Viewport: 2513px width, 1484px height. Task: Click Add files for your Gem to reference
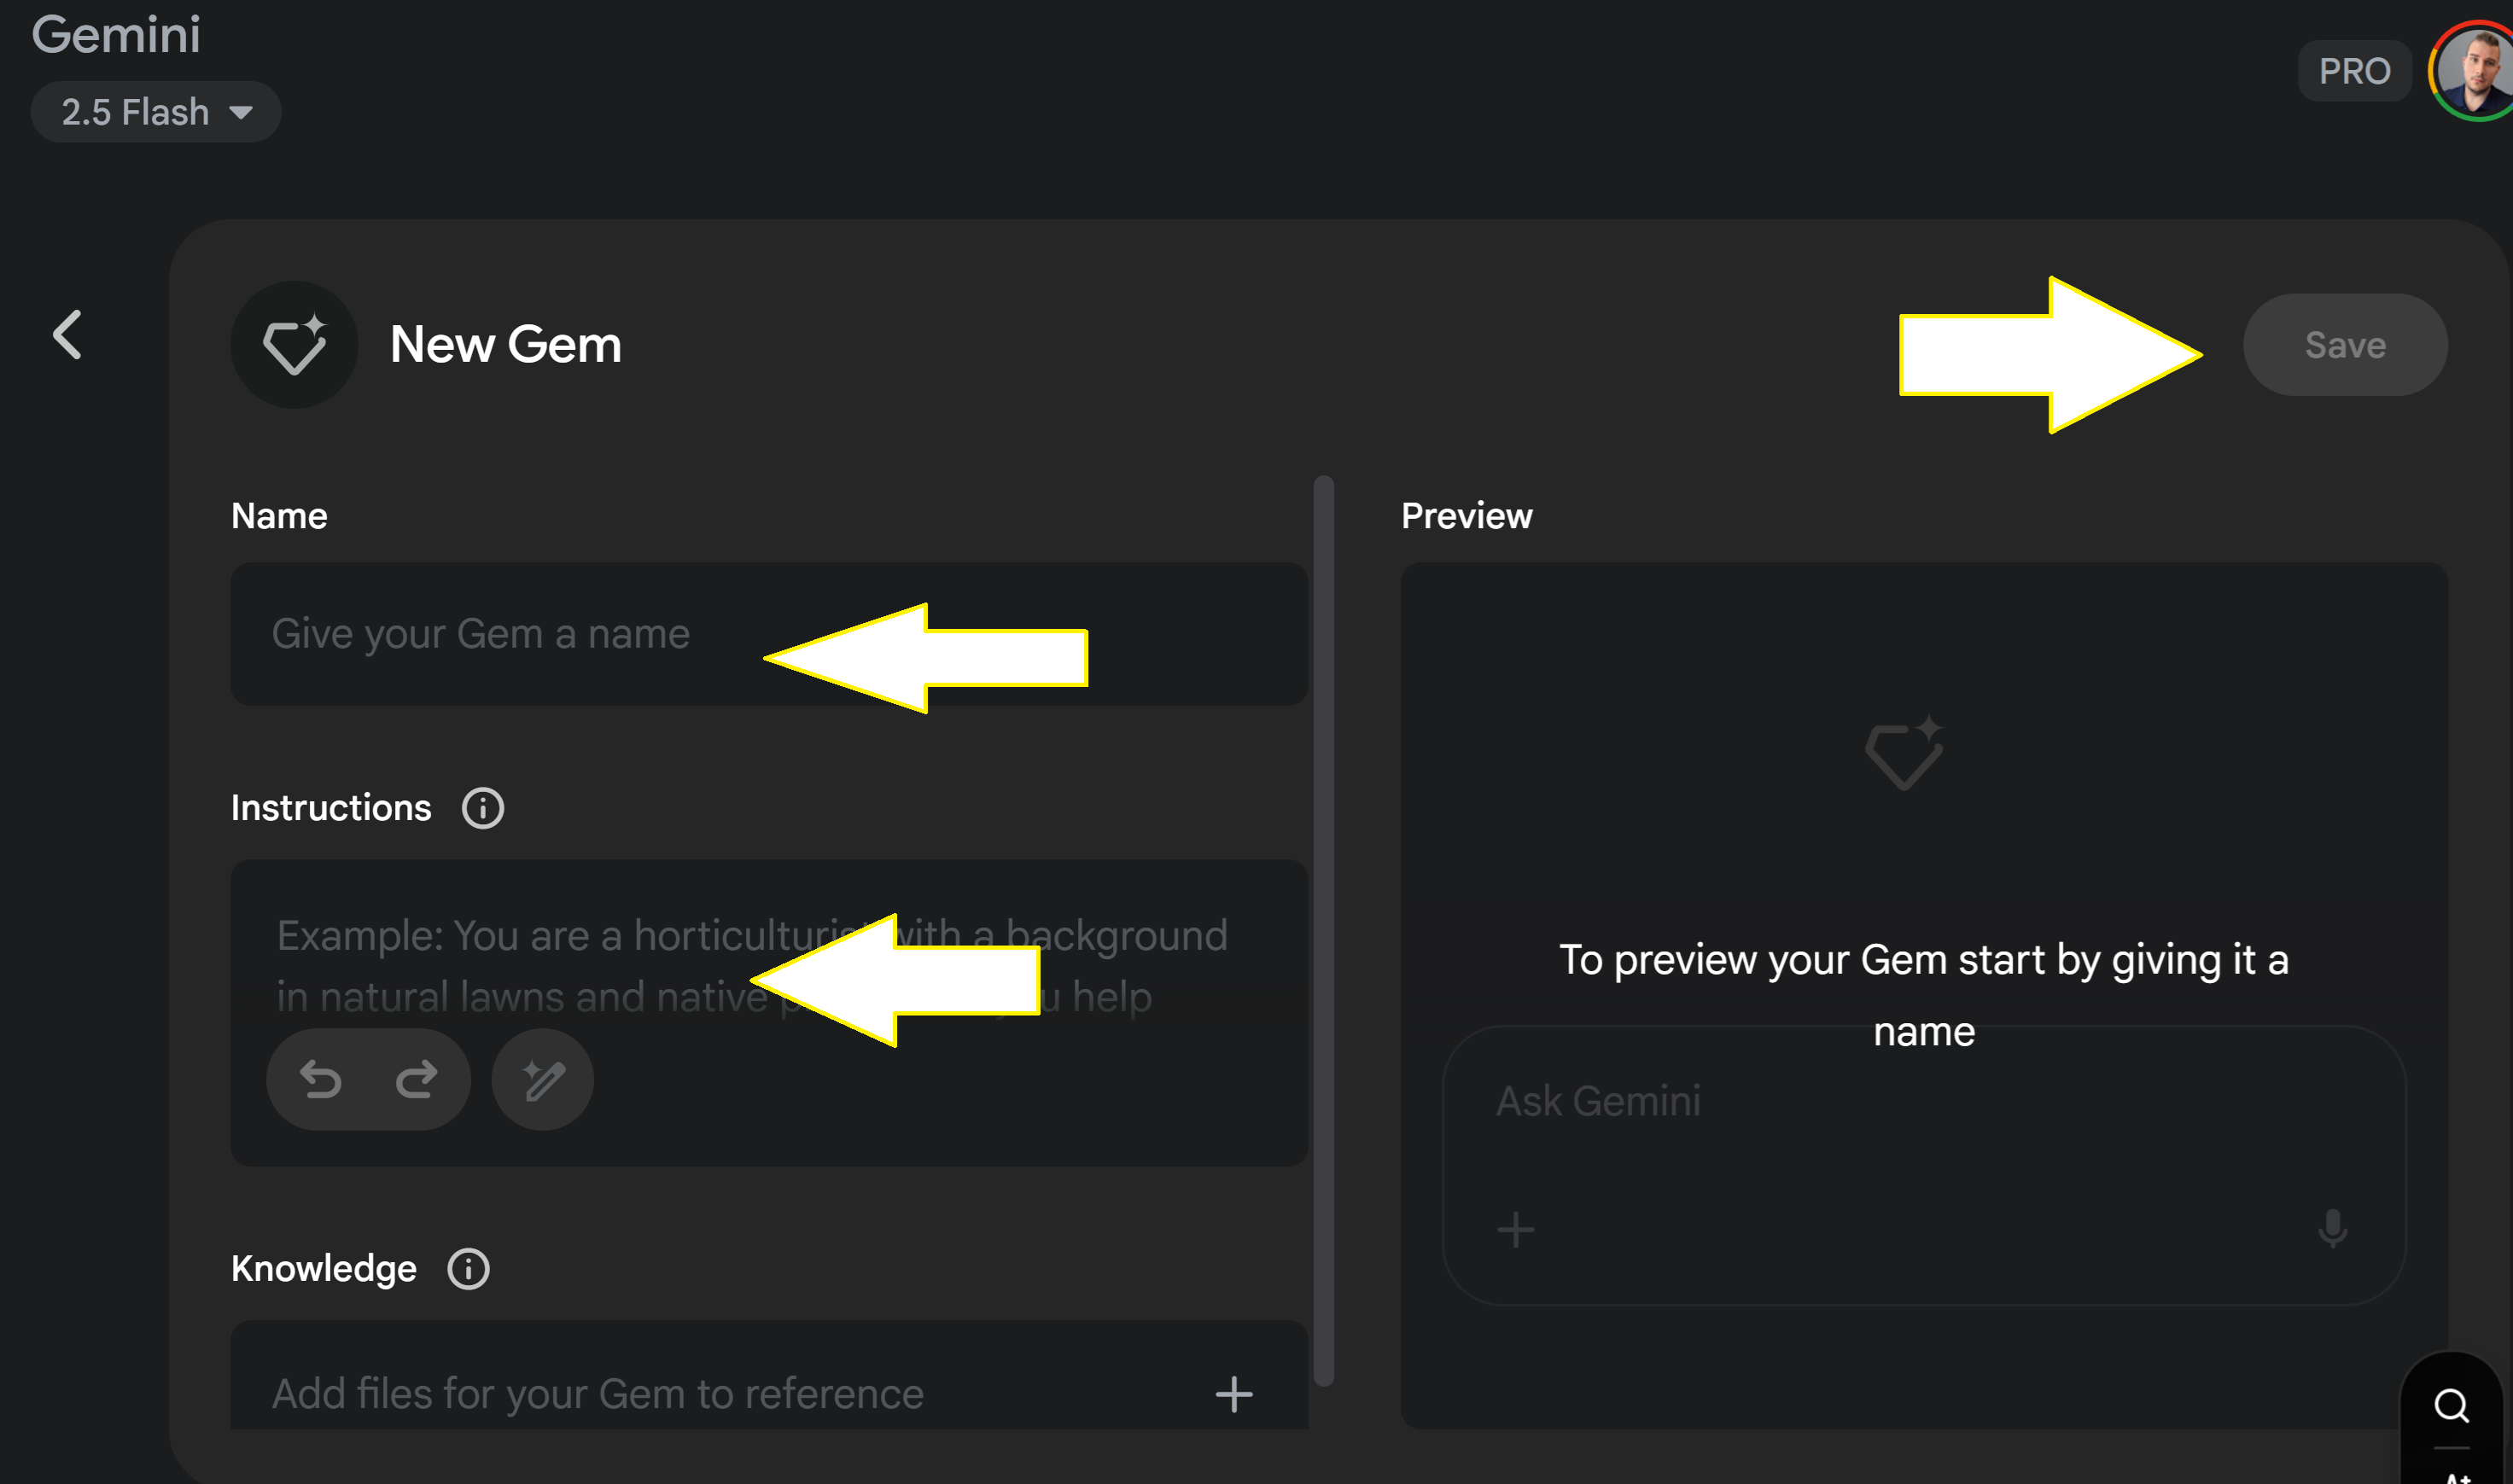pos(598,1394)
